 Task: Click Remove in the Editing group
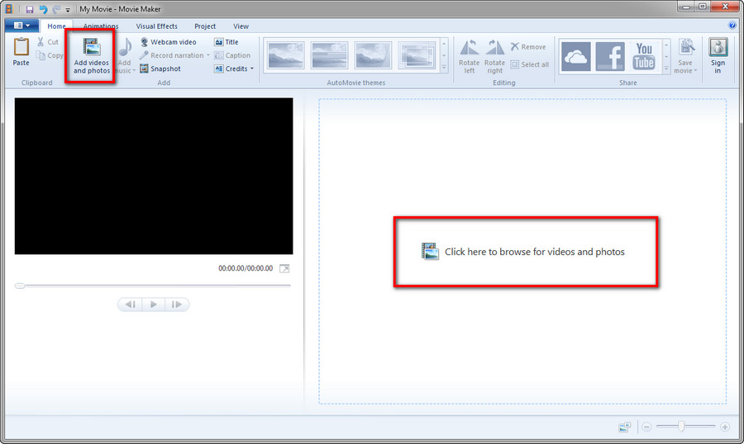click(528, 46)
